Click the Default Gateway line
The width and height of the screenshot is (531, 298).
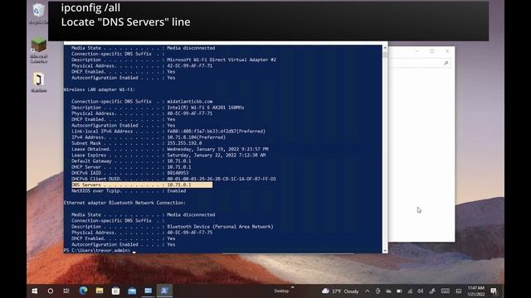[x=131, y=161]
